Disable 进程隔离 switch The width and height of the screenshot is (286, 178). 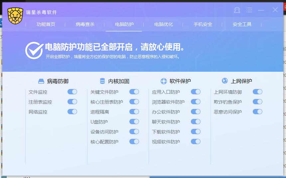pyautogui.click(x=134, y=112)
